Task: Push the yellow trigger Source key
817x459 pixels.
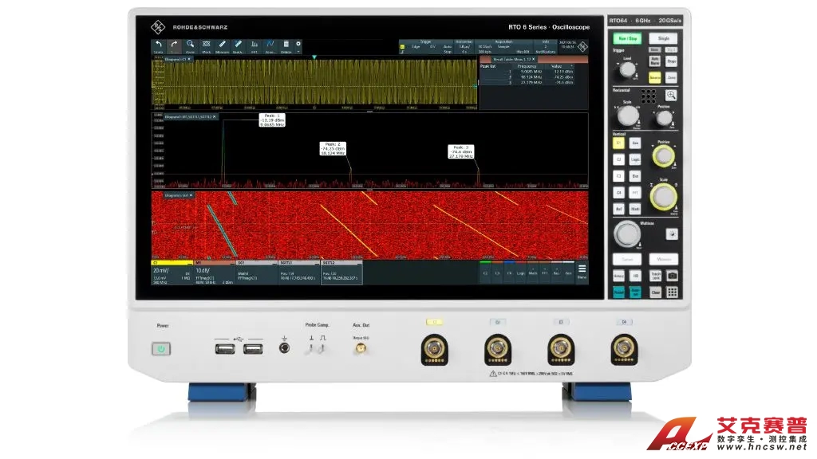Action: (x=655, y=77)
